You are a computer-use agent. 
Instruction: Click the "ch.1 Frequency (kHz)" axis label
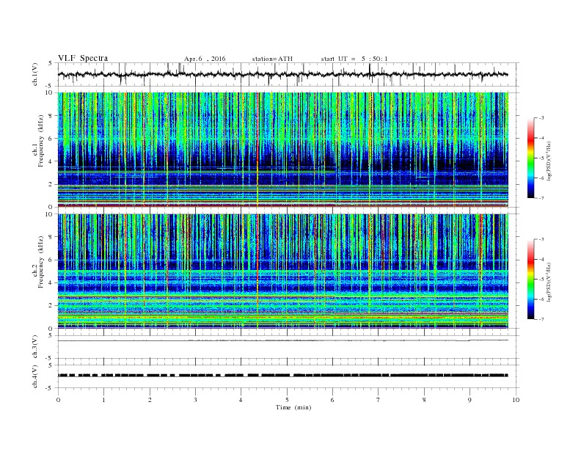click(38, 141)
